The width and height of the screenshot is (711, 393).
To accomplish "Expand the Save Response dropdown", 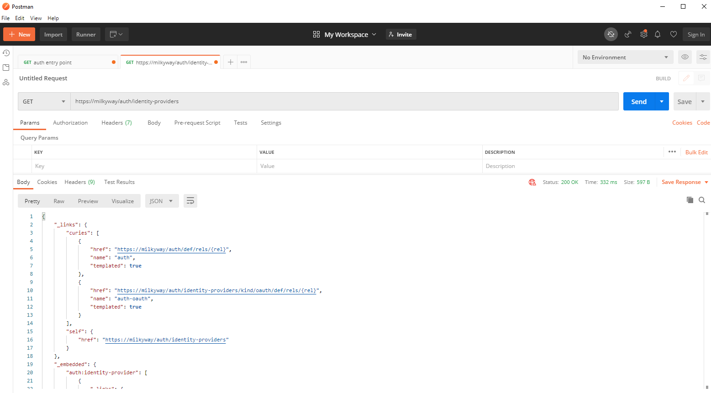I will click(x=706, y=182).
